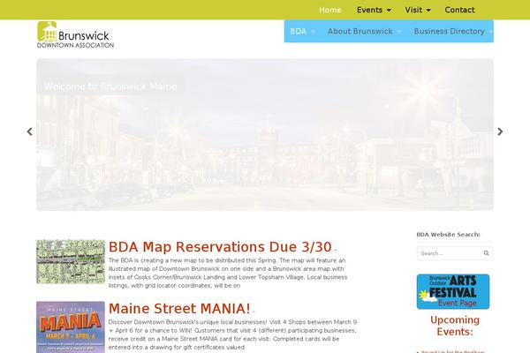Expand the Visit dropdown menu
This screenshot has width=530, height=353.
pos(418,10)
